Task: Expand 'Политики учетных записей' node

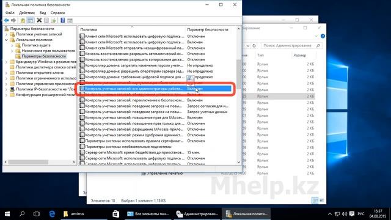Action: [x=7, y=34]
